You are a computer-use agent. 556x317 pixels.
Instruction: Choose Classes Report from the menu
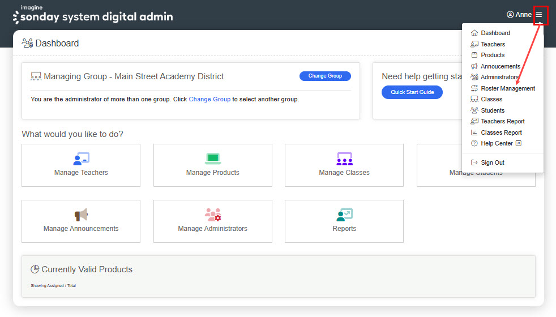[x=501, y=132]
